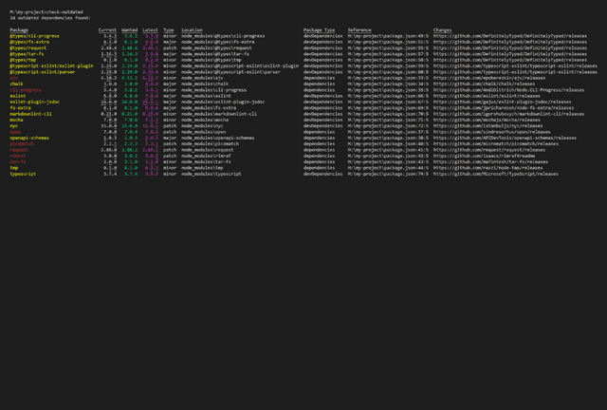This screenshot has width=607, height=410.
Task: Open the Microsoft/TypeScript releases link
Action: 496,174
